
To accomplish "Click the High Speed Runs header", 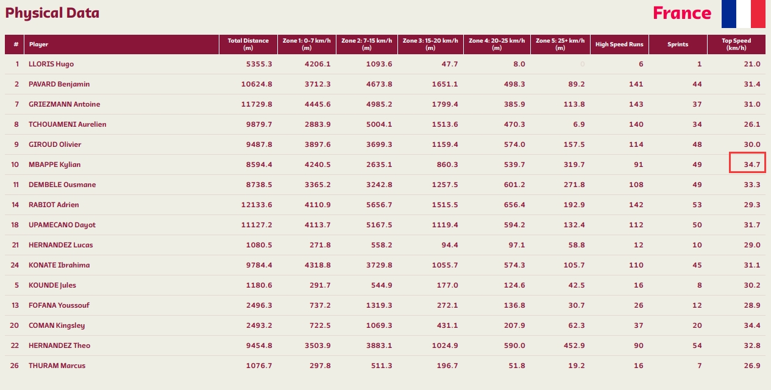I will 619,44.
